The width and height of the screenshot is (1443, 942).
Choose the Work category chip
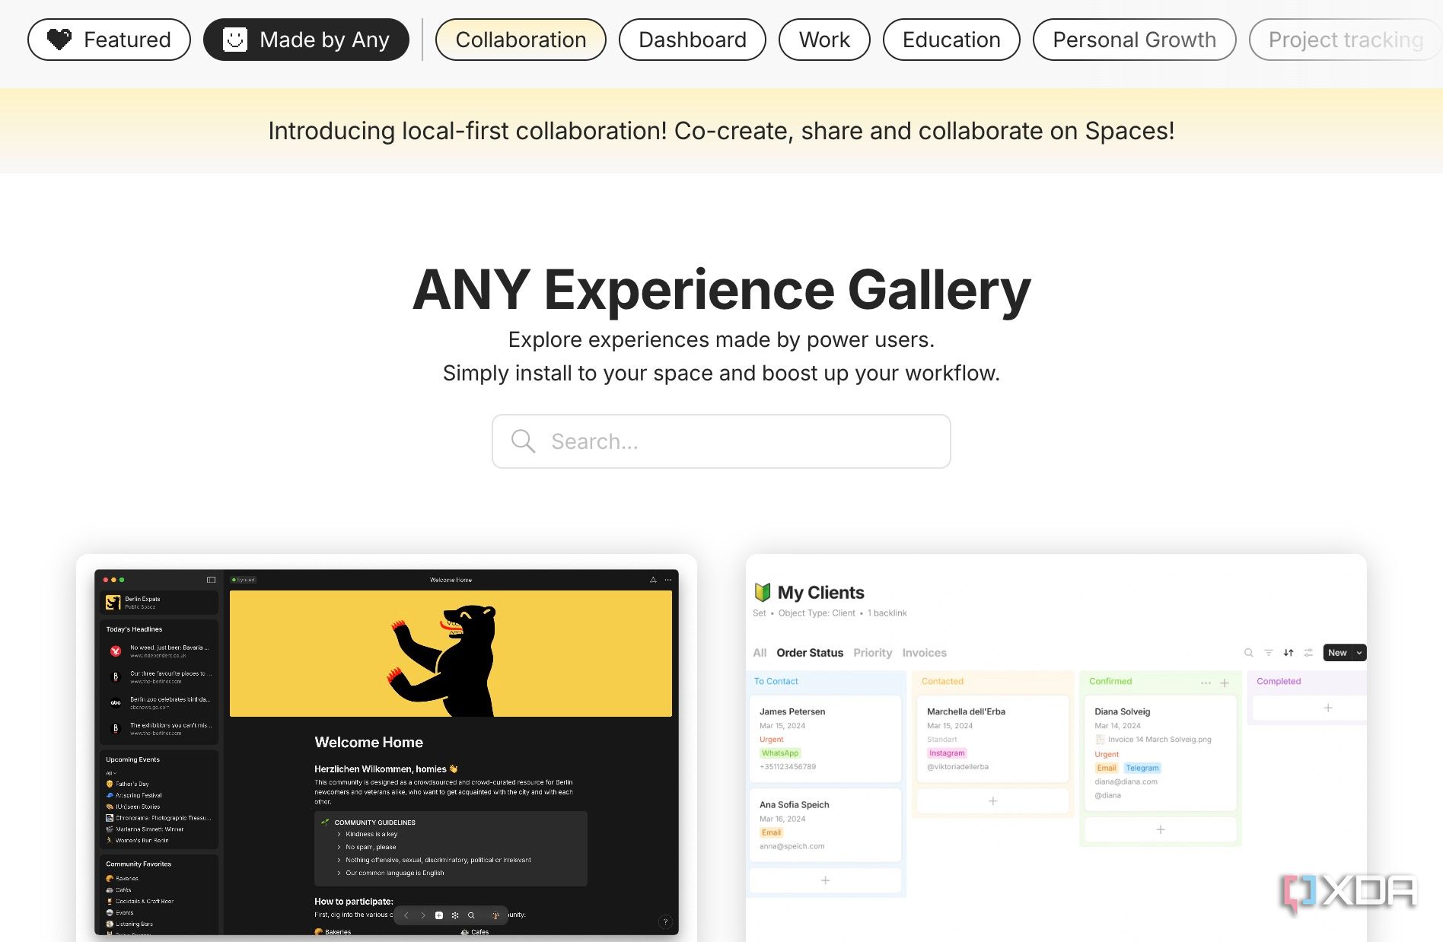(x=824, y=40)
